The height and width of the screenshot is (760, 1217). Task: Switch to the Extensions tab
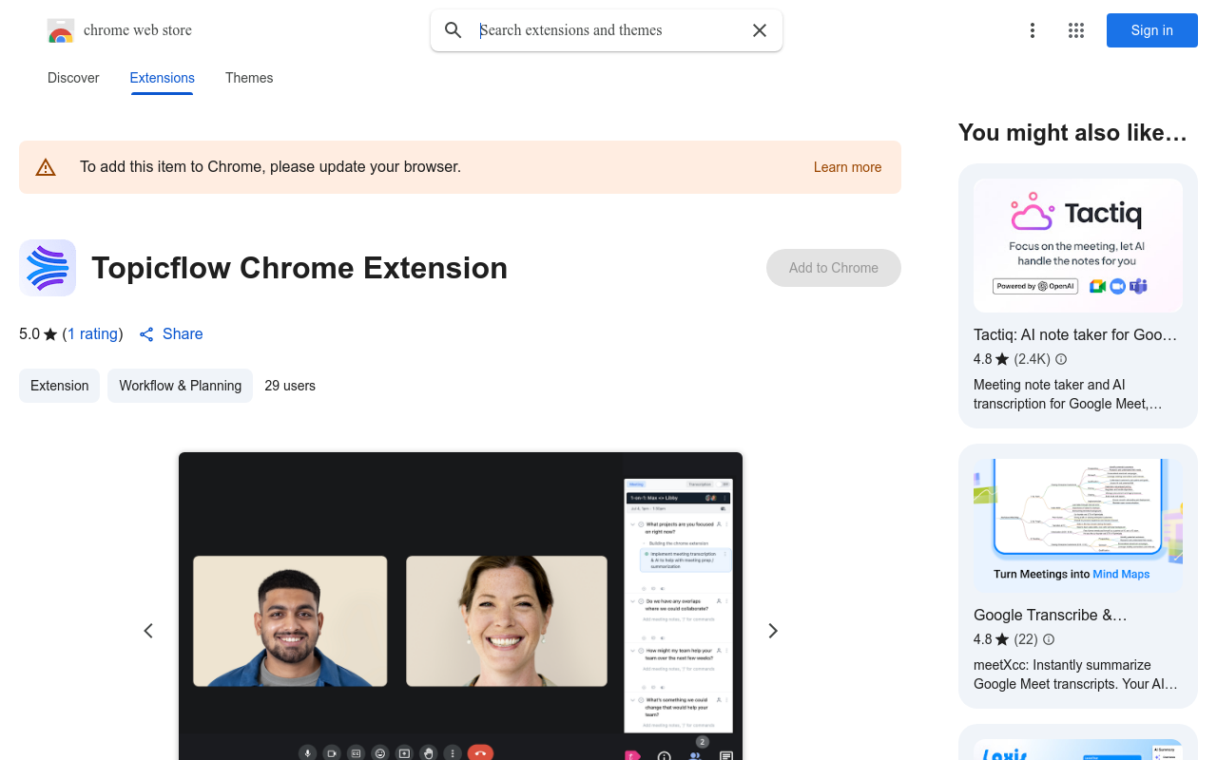pyautogui.click(x=163, y=78)
